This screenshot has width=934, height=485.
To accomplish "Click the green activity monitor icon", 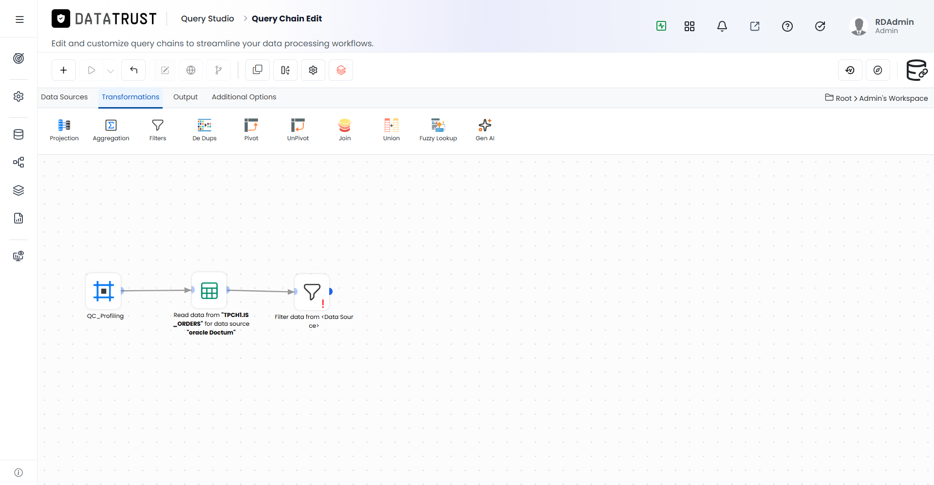I will tap(661, 26).
